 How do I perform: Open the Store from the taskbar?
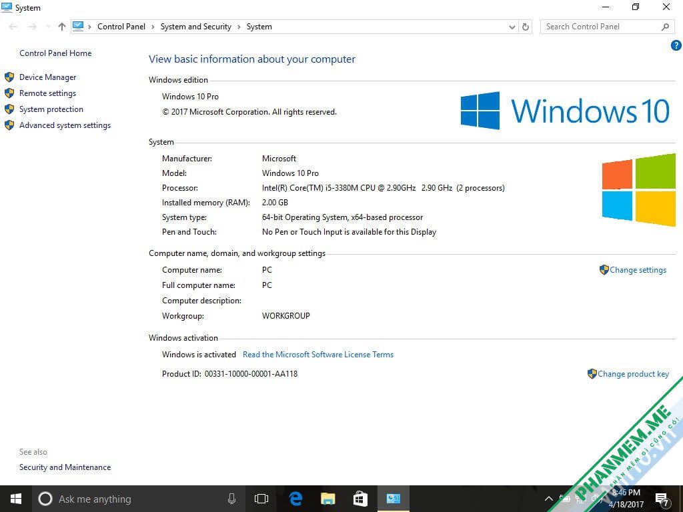[360, 499]
